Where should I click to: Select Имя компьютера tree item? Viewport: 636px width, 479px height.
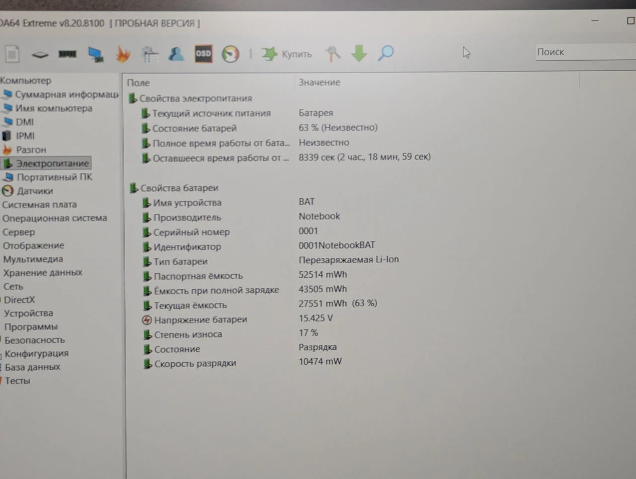[48, 108]
